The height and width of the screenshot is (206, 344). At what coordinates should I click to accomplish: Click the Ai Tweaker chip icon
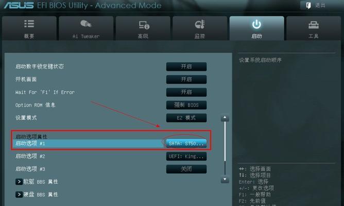click(86, 24)
